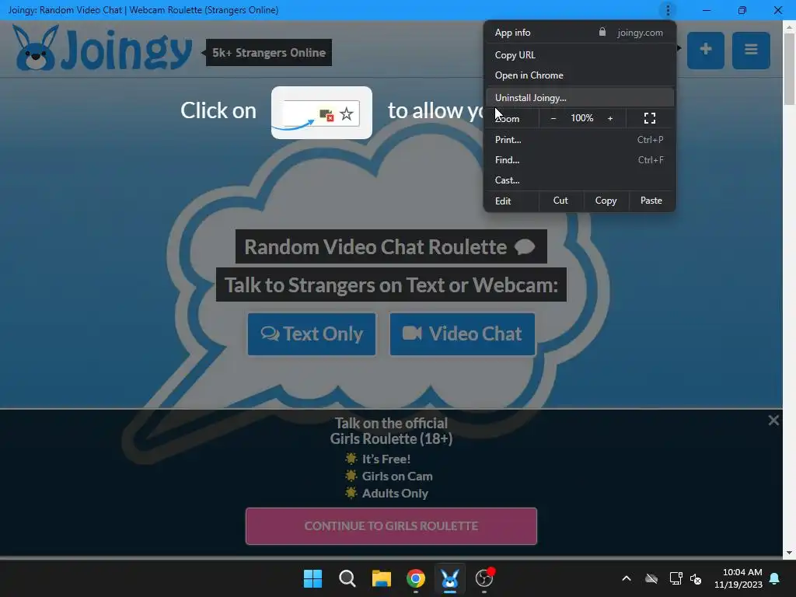Enter fullscreen from the zoom row
Screen dimensions: 796x597
(x=650, y=118)
